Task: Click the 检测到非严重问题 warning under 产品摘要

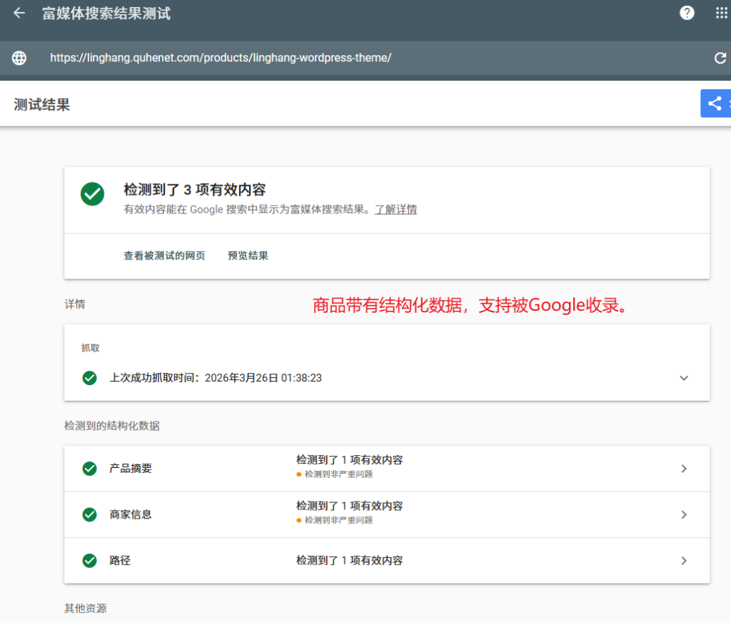Action: pyautogui.click(x=338, y=474)
